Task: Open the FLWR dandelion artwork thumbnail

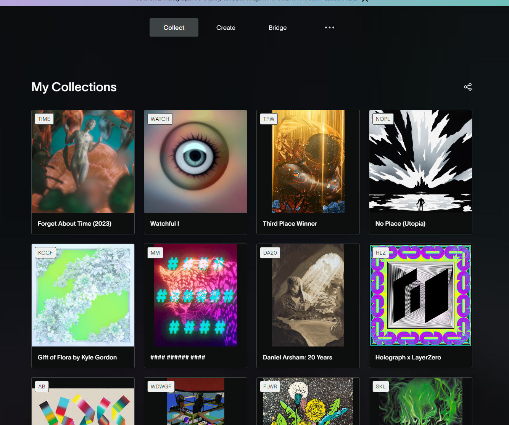Action: tap(308, 401)
